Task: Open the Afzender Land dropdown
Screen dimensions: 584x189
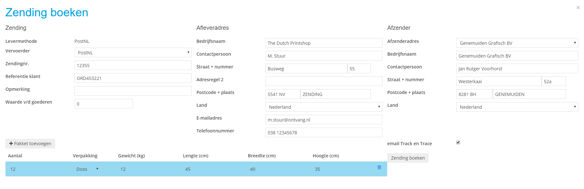Action: tap(517, 107)
